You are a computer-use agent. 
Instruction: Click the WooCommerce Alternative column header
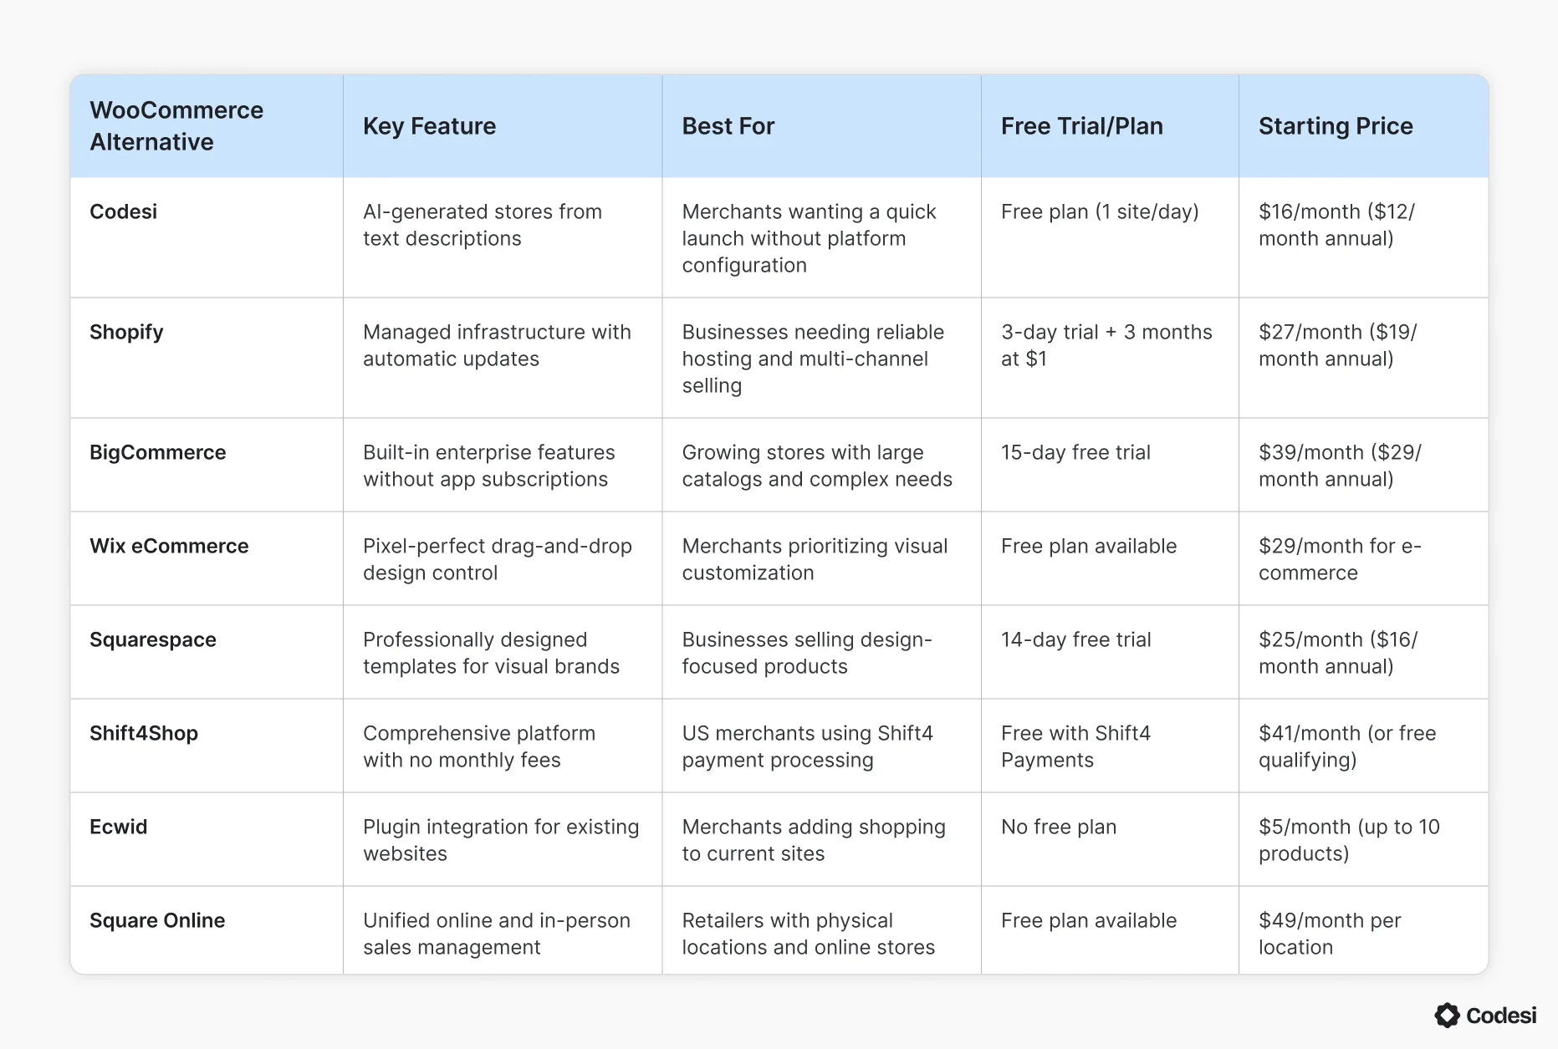[x=176, y=126]
